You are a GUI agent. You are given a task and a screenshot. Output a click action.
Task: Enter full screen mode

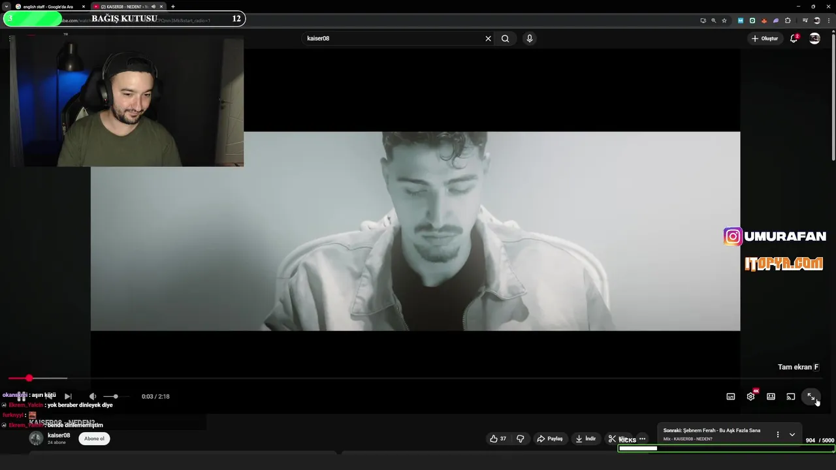(x=811, y=396)
